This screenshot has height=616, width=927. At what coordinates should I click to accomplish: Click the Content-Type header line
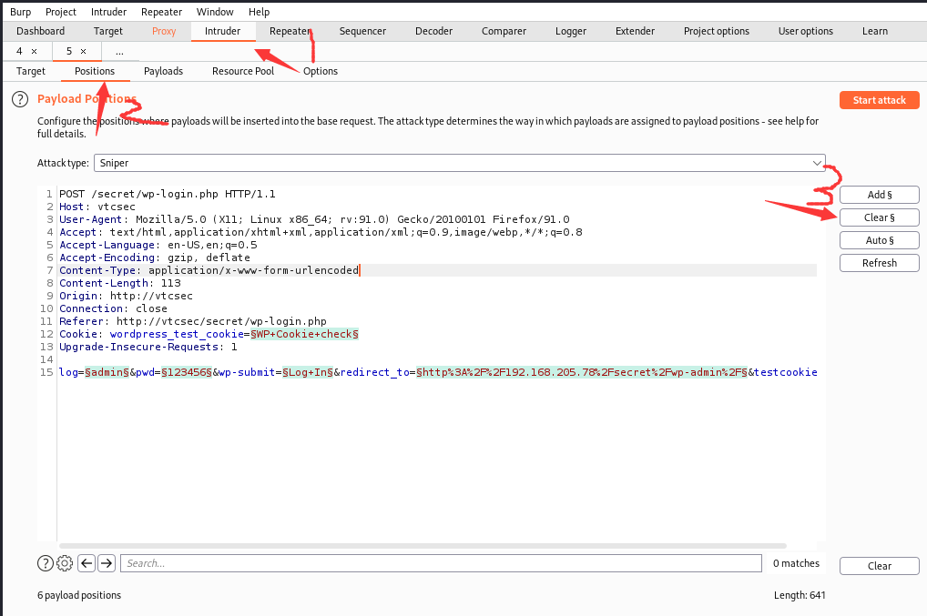tap(209, 270)
